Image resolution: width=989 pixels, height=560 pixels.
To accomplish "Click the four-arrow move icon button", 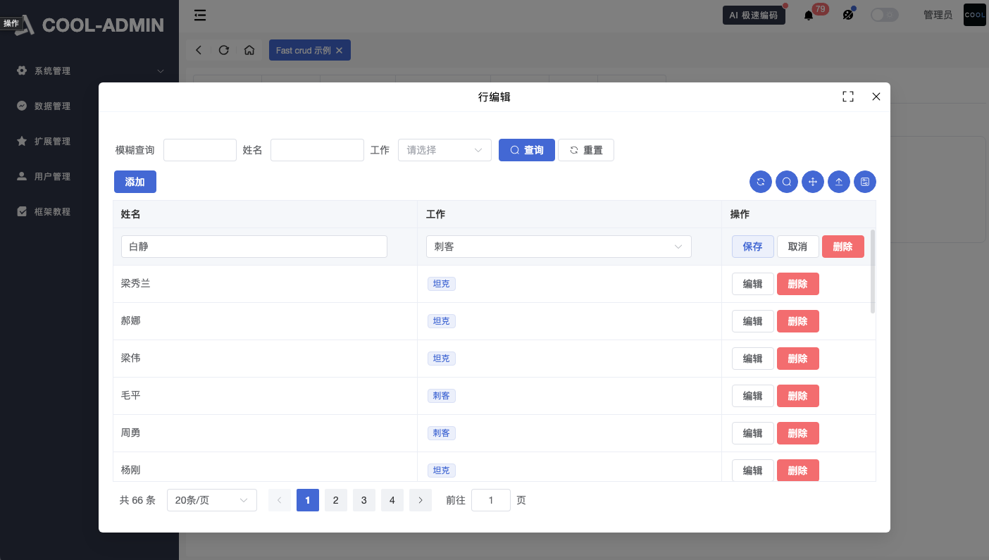I will click(813, 182).
